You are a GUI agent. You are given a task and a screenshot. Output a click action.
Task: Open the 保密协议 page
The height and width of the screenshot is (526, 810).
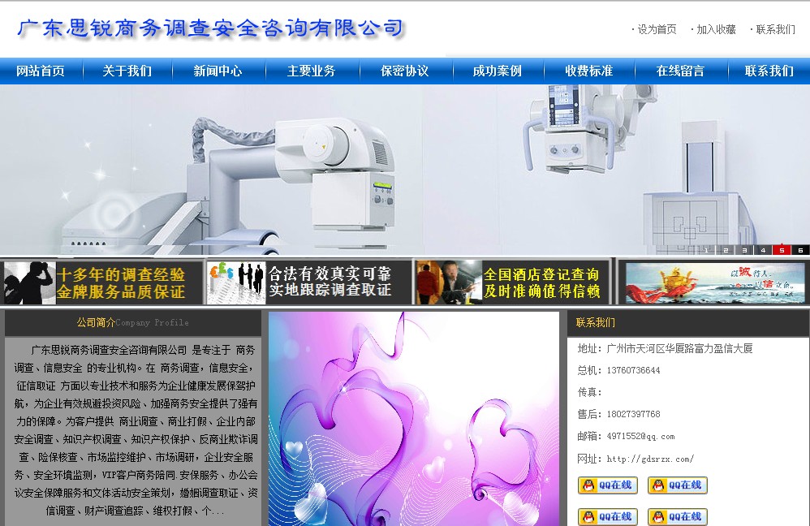[x=404, y=71]
